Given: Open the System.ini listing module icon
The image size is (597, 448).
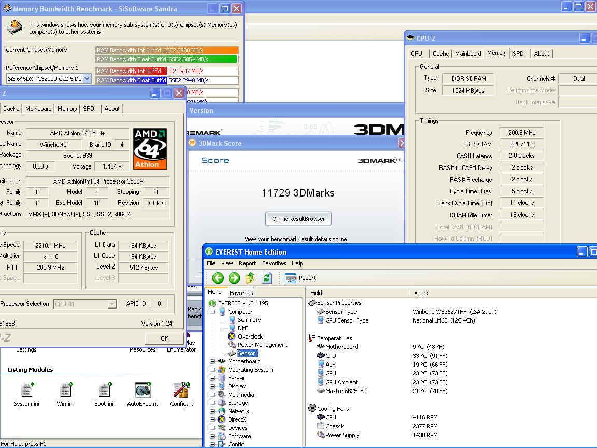Looking at the screenshot, I should (x=26, y=390).
